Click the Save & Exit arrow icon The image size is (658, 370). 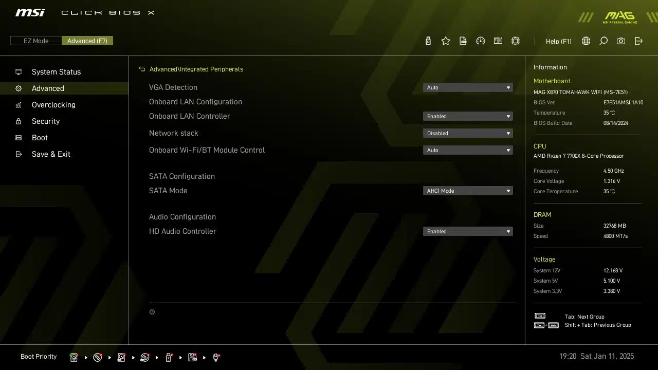[19, 154]
